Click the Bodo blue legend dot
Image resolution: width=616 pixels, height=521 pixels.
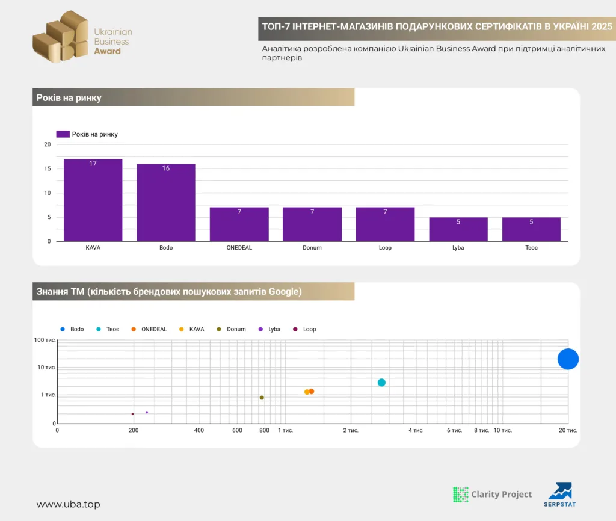coord(63,329)
